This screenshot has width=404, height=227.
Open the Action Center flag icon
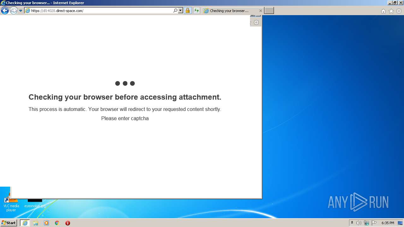pyautogui.click(x=374, y=223)
